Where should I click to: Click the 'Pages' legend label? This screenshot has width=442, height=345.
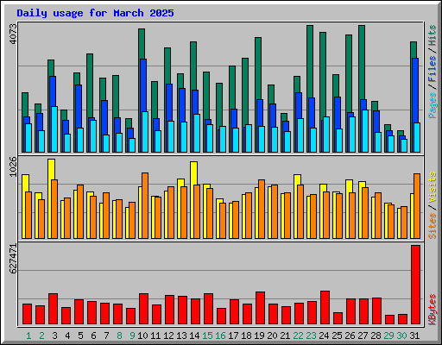pos(433,105)
